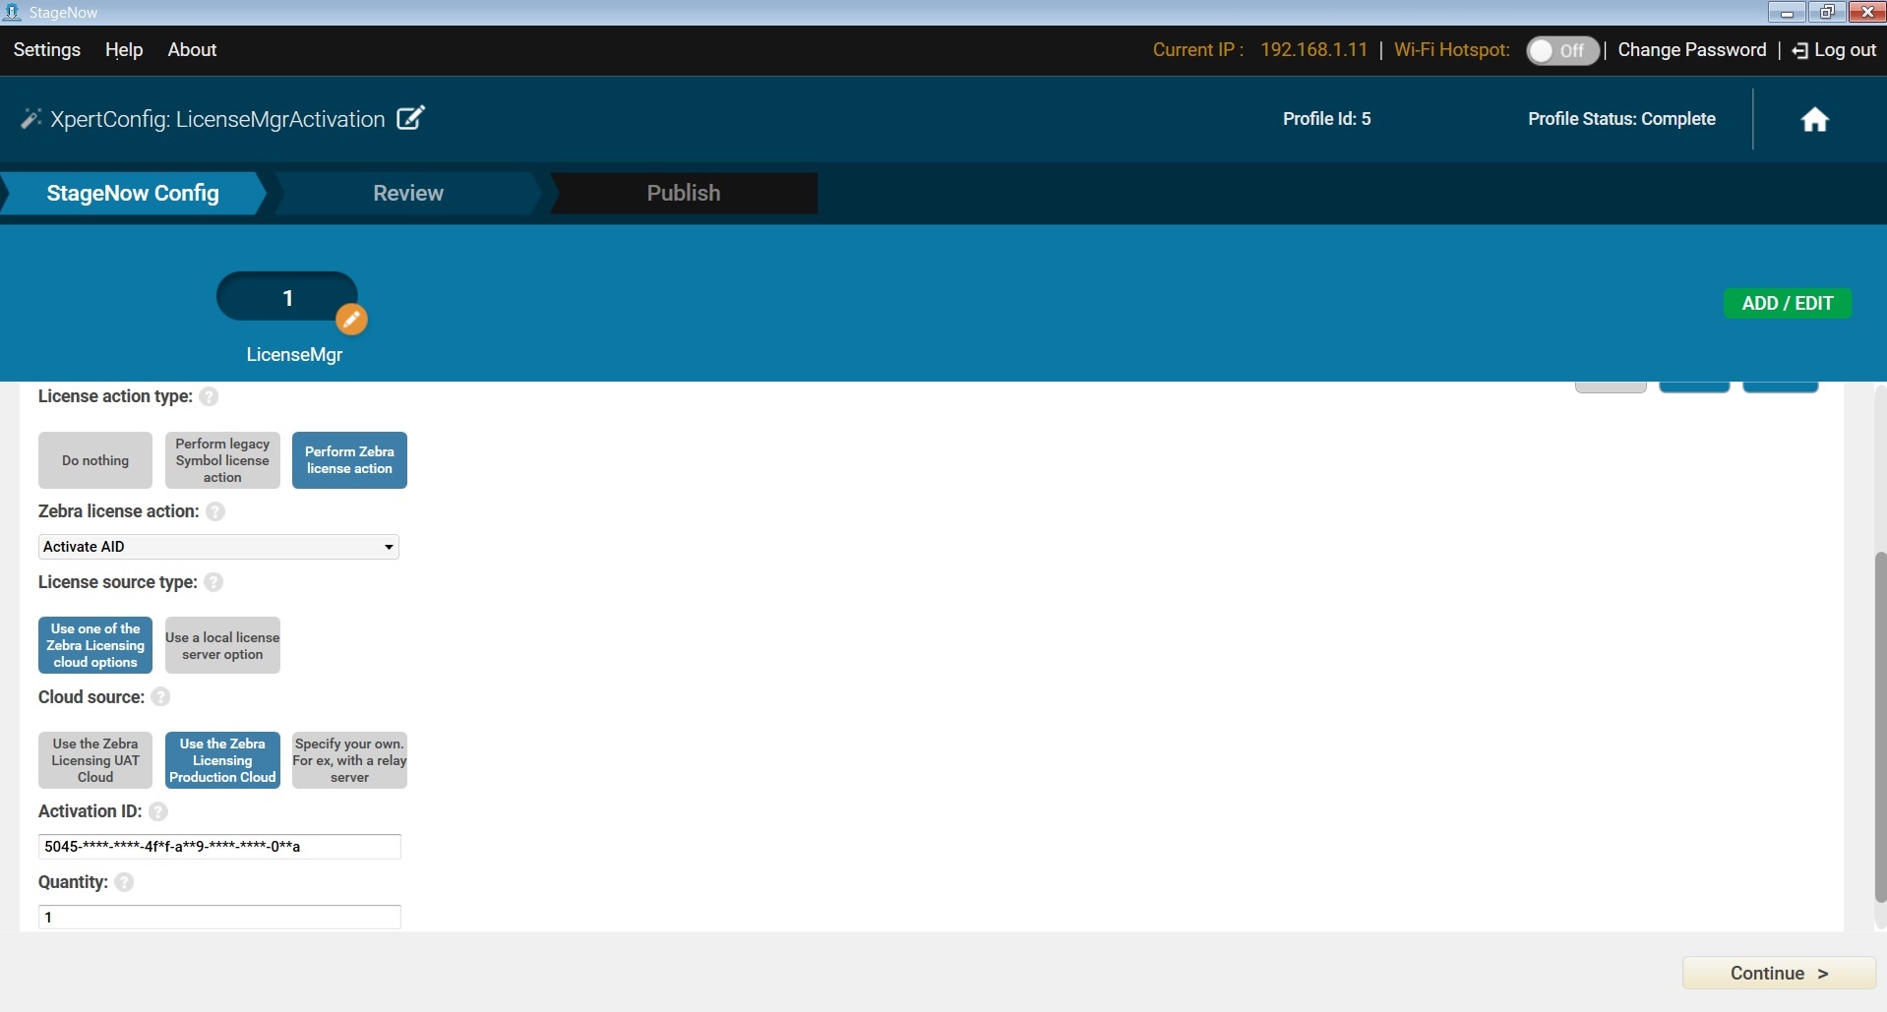Minimize the StageNow window

1786,12
